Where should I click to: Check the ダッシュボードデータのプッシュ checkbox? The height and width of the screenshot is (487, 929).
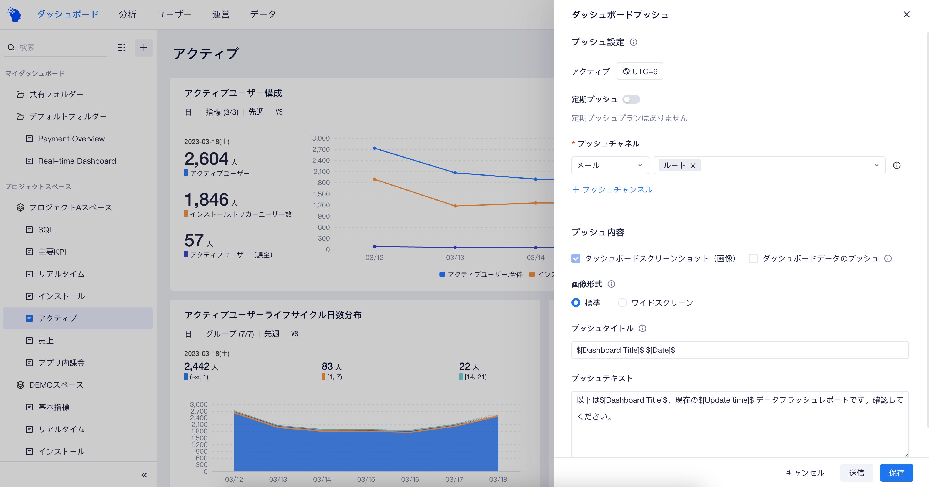click(753, 258)
